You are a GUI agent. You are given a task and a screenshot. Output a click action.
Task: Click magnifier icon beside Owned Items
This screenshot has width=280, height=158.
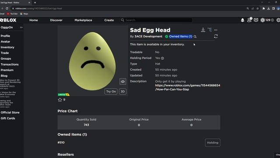pos(195,36)
